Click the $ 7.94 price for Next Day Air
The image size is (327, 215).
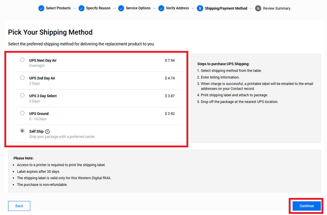point(169,60)
